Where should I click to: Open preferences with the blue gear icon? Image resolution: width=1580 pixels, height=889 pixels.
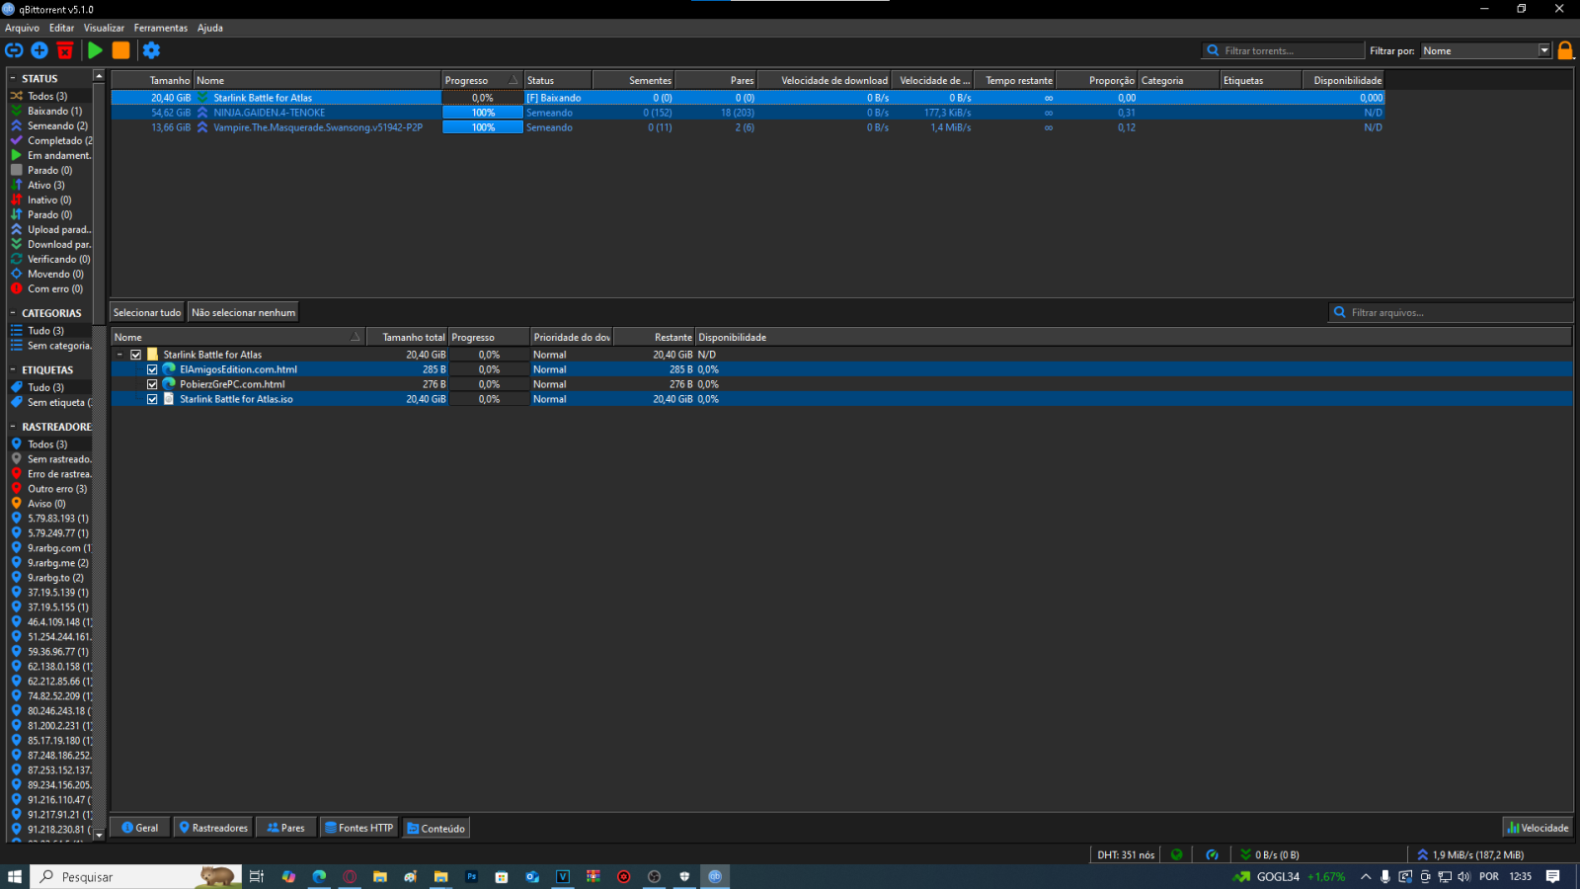(151, 50)
